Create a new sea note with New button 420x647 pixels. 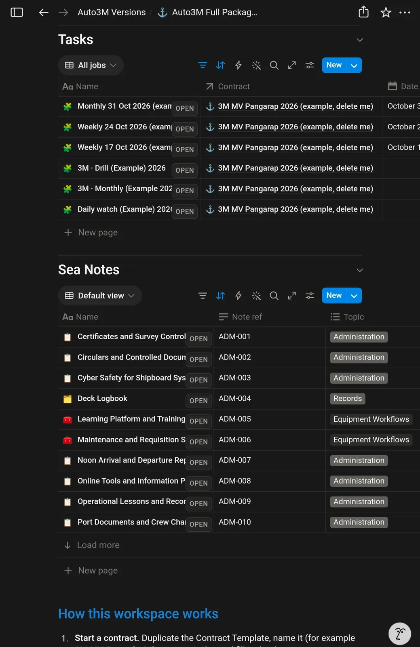(x=334, y=296)
